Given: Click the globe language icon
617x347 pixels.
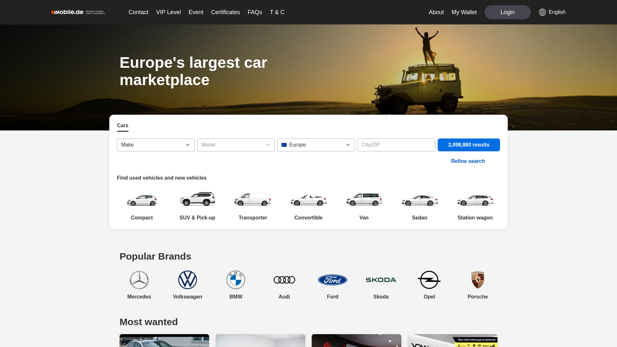Looking at the screenshot, I should pos(542,12).
